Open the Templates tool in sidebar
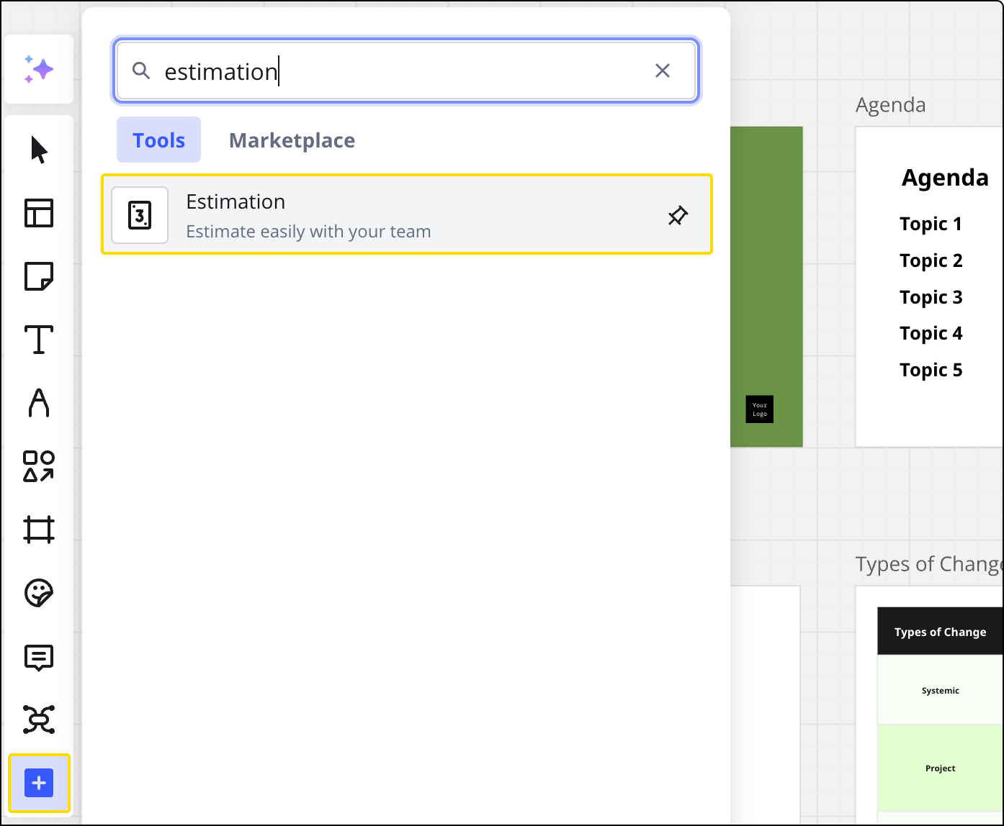1004x826 pixels. pyautogui.click(x=39, y=213)
